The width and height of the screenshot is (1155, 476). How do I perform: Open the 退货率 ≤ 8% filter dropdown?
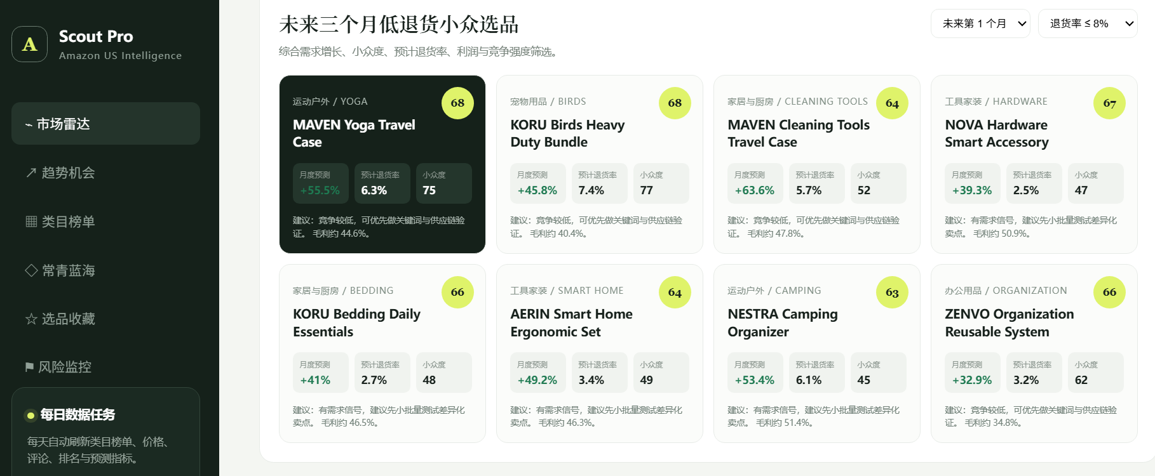coord(1088,23)
